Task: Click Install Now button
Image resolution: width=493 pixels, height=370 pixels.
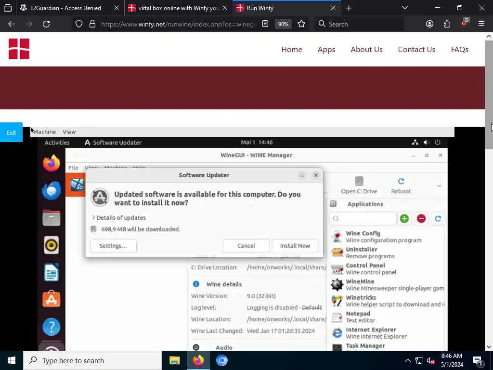Action: (295, 246)
